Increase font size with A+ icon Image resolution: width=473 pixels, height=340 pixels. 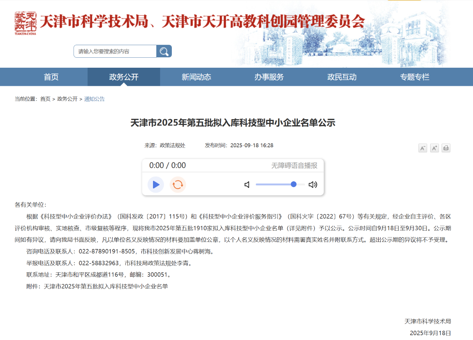(x=434, y=148)
